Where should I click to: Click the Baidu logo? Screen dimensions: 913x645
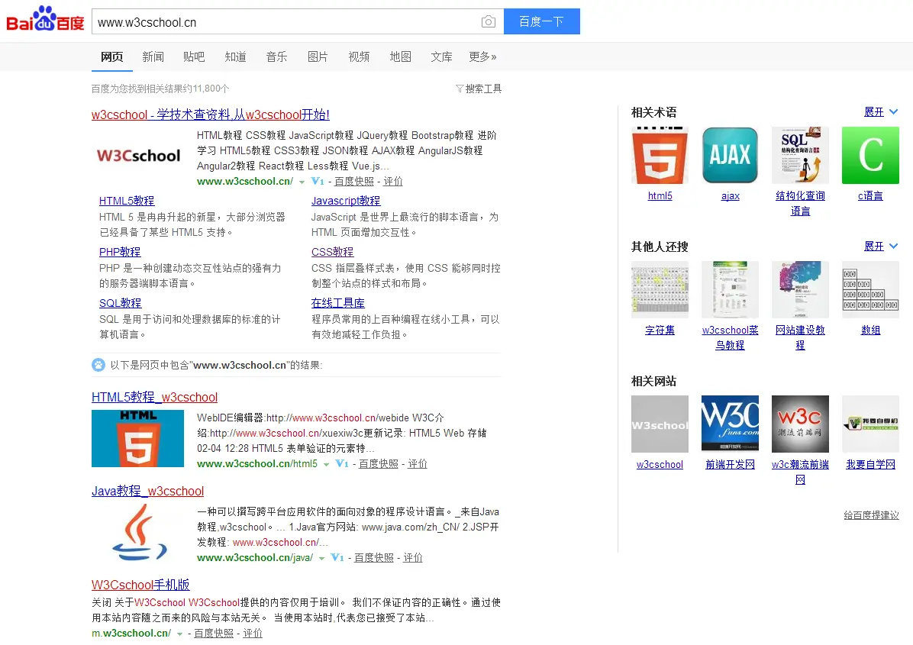45,19
